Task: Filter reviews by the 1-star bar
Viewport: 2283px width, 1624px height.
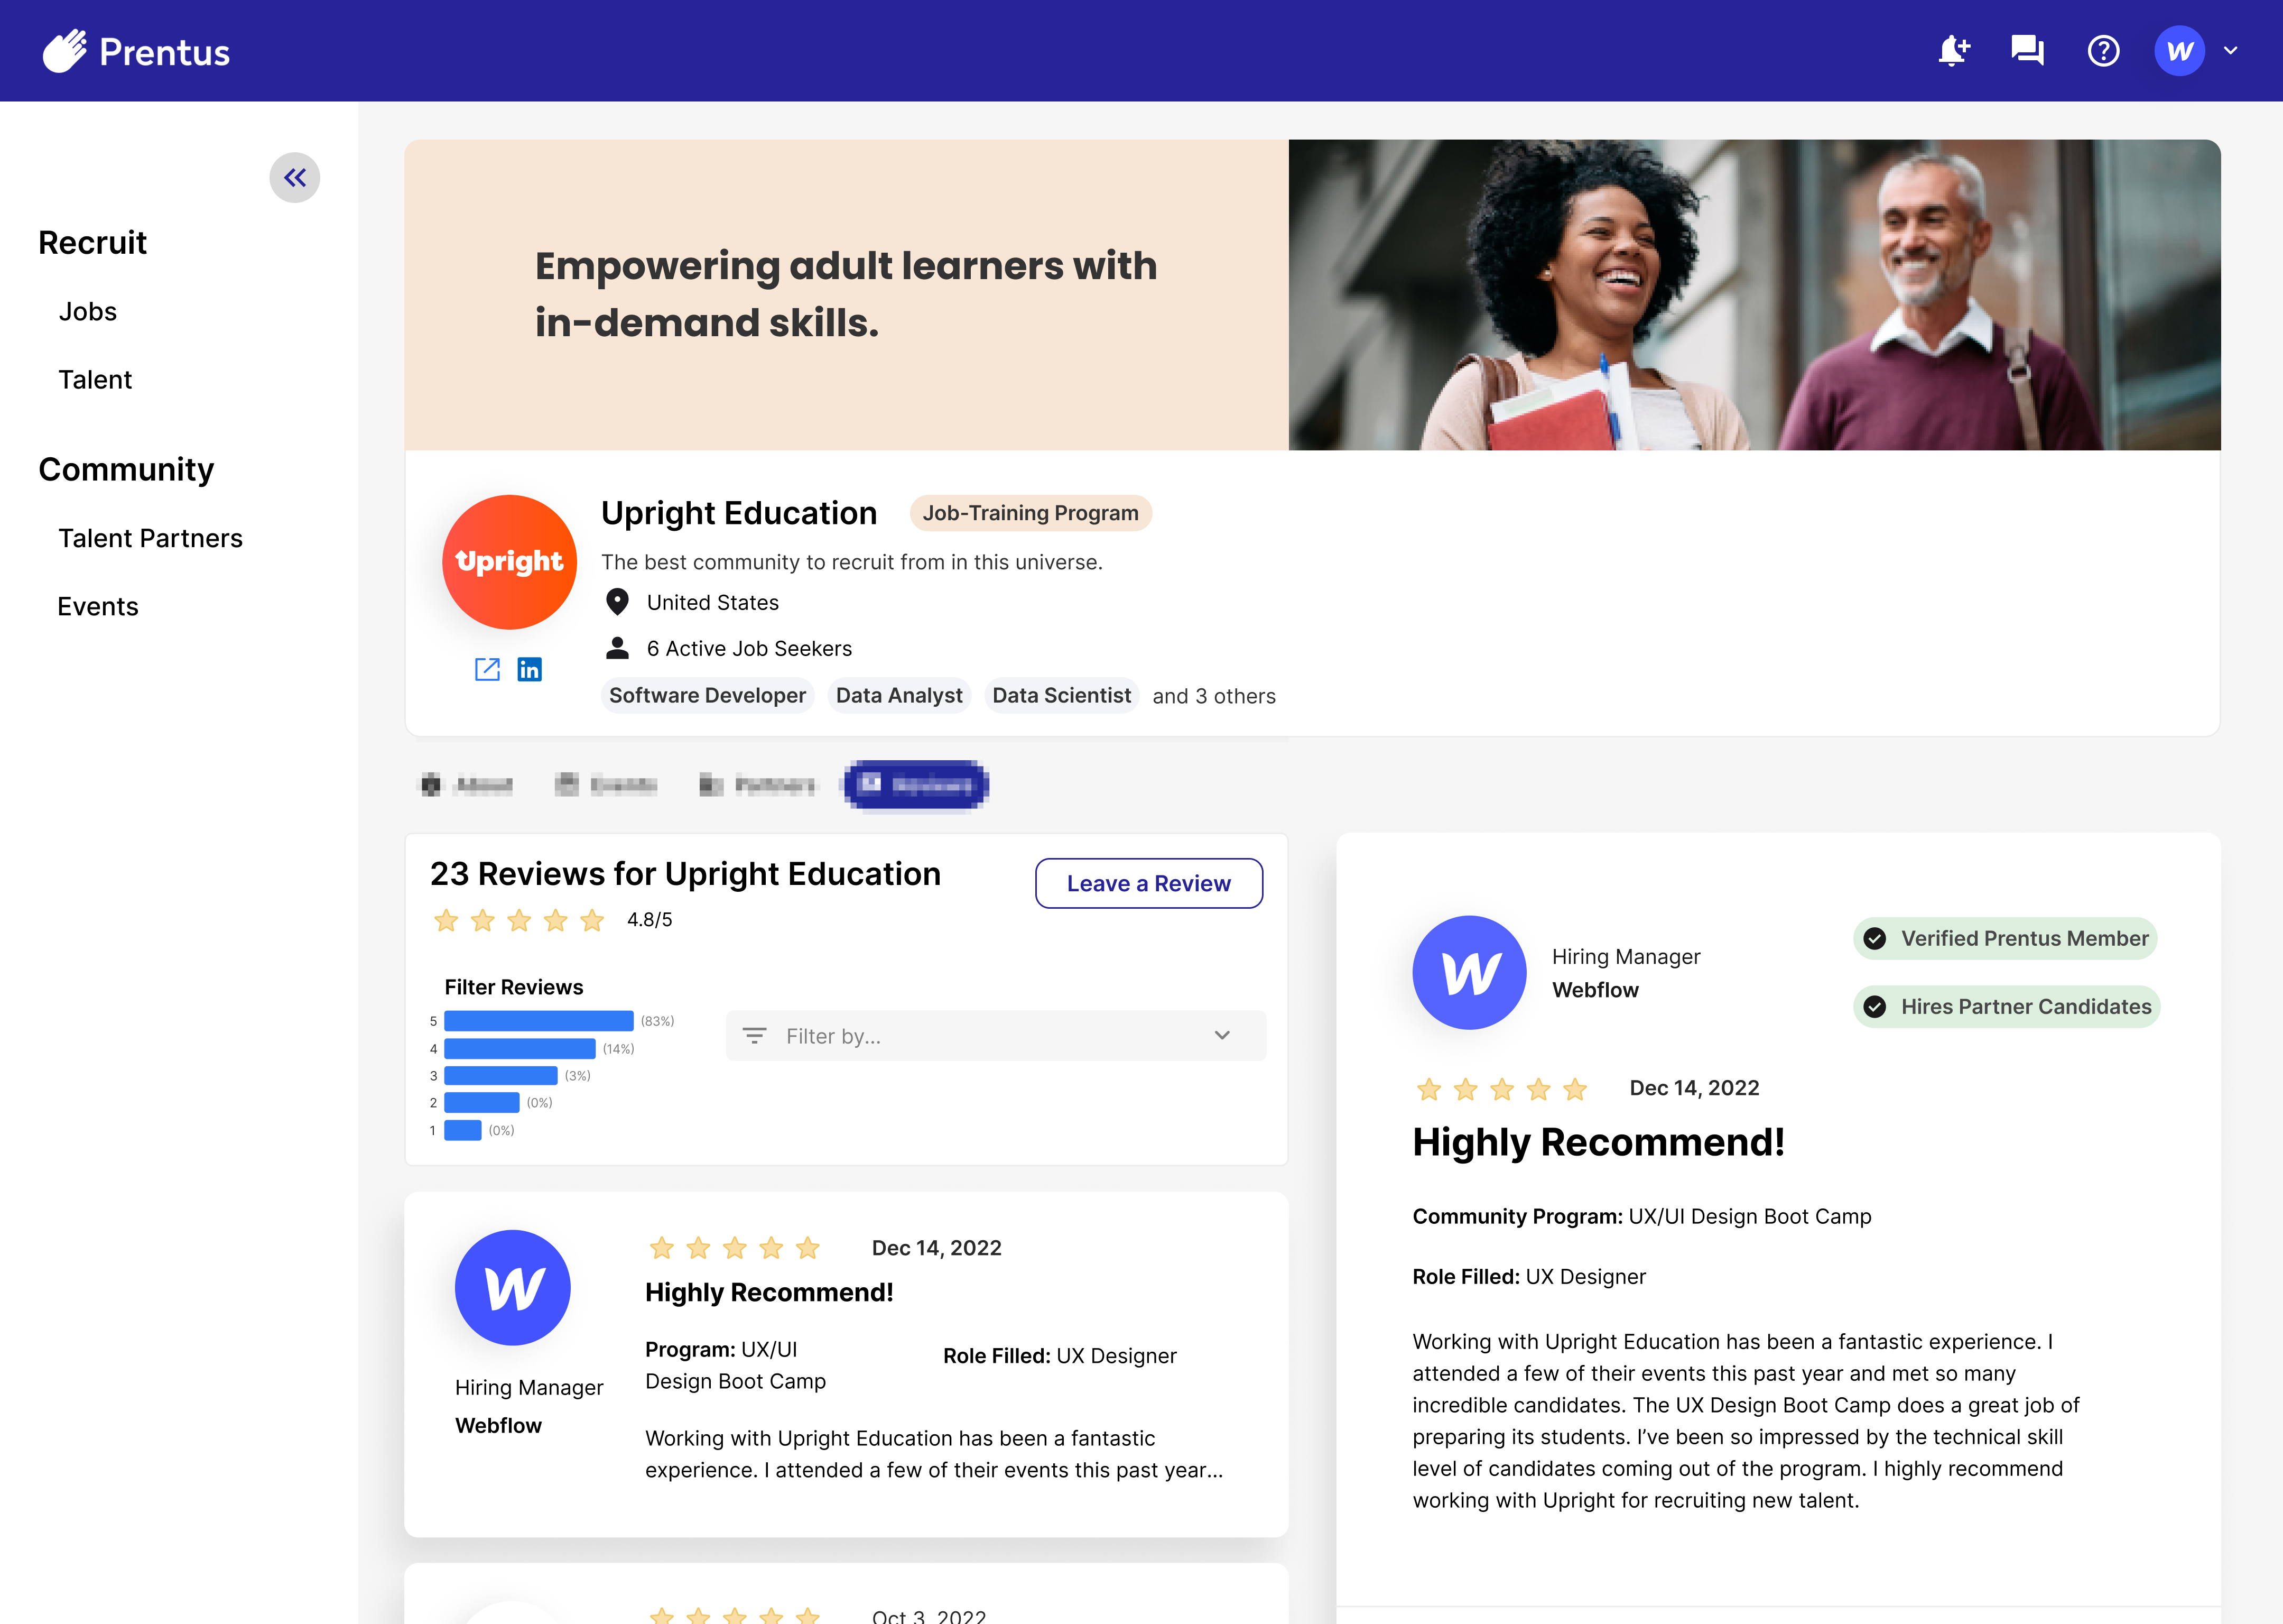Action: click(x=463, y=1131)
